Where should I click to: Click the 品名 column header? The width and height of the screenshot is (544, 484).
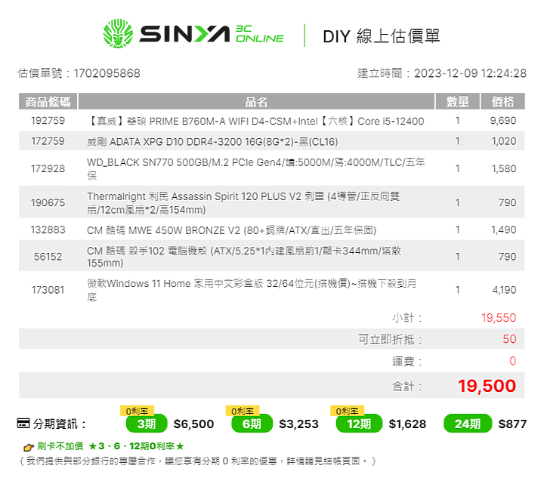point(256,102)
